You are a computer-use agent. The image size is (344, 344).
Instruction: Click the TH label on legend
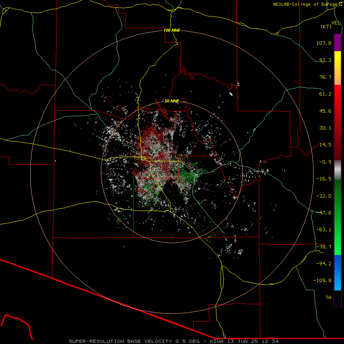click(x=328, y=298)
